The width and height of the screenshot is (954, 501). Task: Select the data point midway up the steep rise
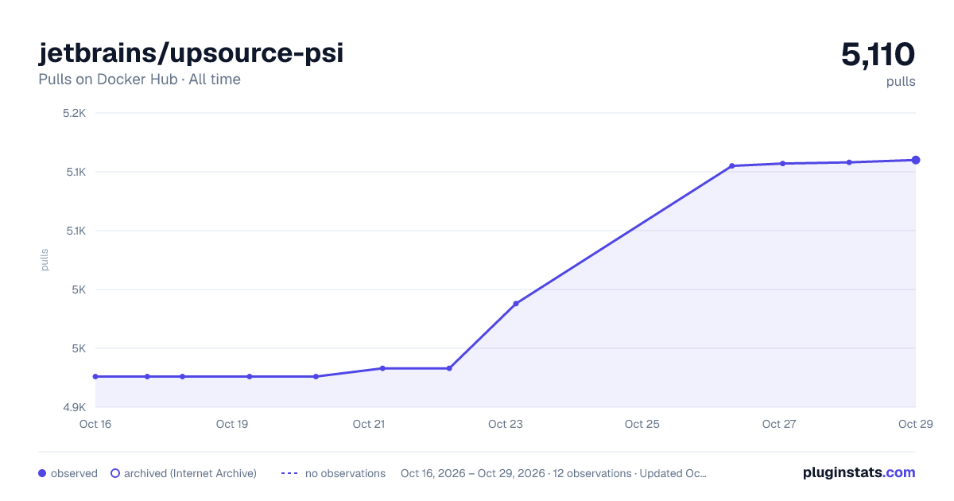[516, 304]
